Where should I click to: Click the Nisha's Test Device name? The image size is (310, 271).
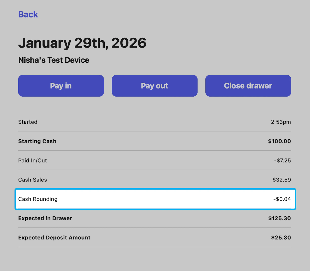click(x=54, y=60)
